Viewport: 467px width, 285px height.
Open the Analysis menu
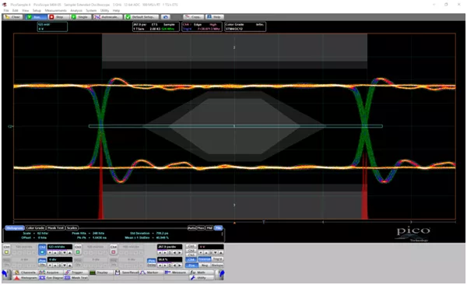pos(76,10)
